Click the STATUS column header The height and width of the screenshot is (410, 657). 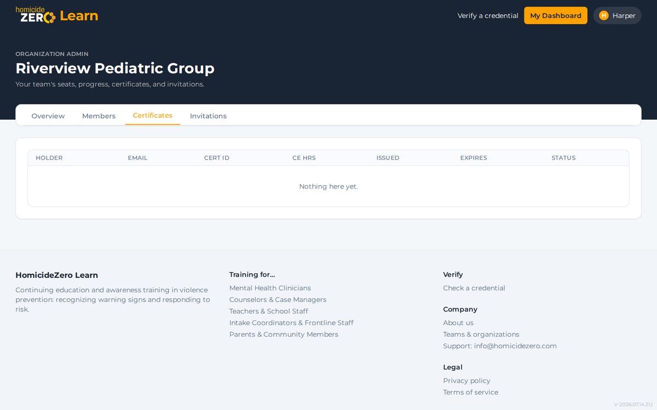point(563,158)
